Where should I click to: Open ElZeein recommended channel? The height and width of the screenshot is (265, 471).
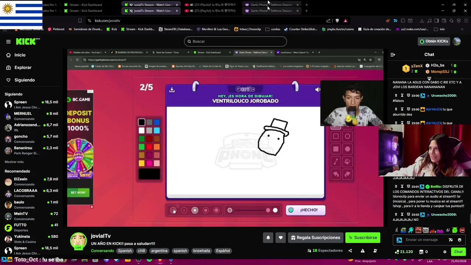click(x=31, y=181)
